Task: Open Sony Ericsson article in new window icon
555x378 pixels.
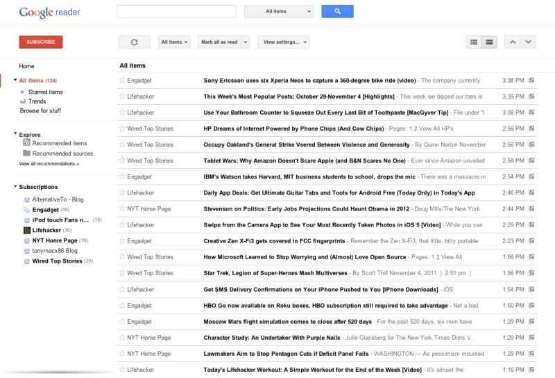Action: point(531,81)
